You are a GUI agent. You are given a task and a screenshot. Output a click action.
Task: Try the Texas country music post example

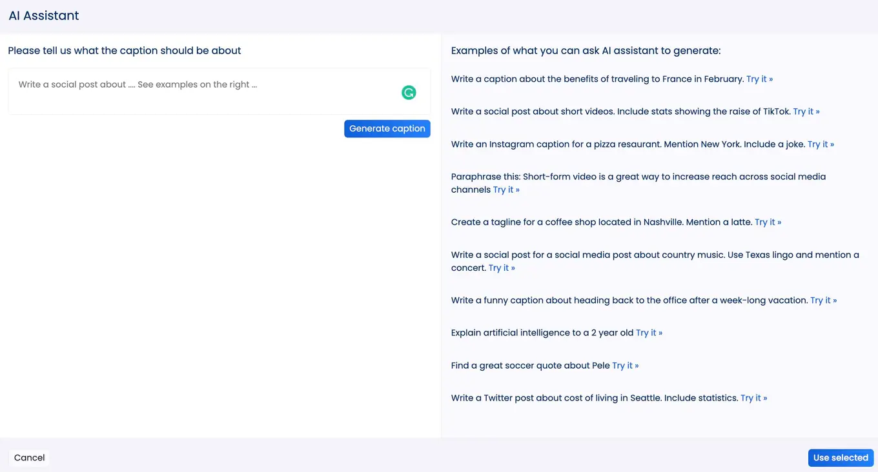coord(502,268)
